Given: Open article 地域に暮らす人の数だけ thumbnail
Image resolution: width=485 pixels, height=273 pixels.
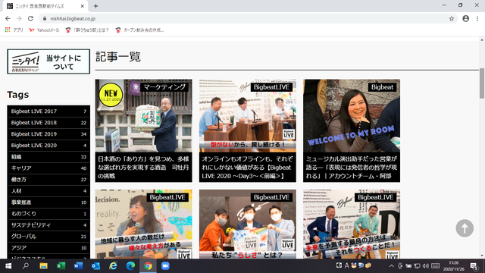Looking at the screenshot, I should click(143, 224).
